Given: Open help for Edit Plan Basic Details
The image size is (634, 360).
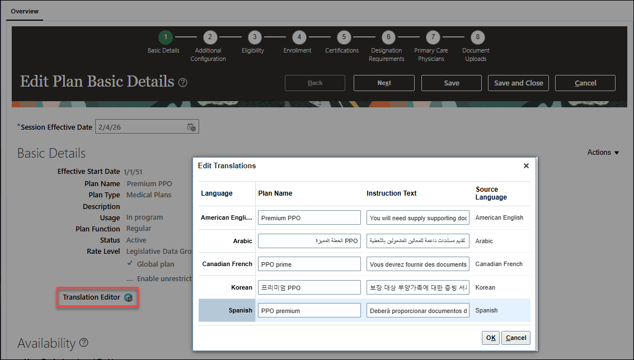Looking at the screenshot, I should point(183,82).
